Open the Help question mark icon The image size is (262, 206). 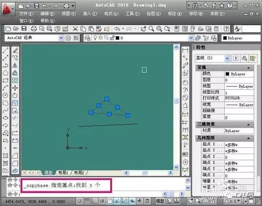click(x=226, y=28)
